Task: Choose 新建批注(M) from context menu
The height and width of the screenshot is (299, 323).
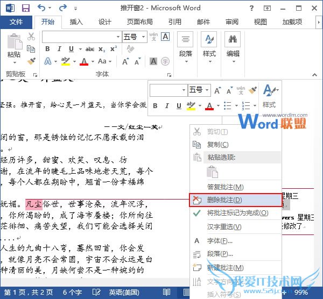Action: pos(235,267)
